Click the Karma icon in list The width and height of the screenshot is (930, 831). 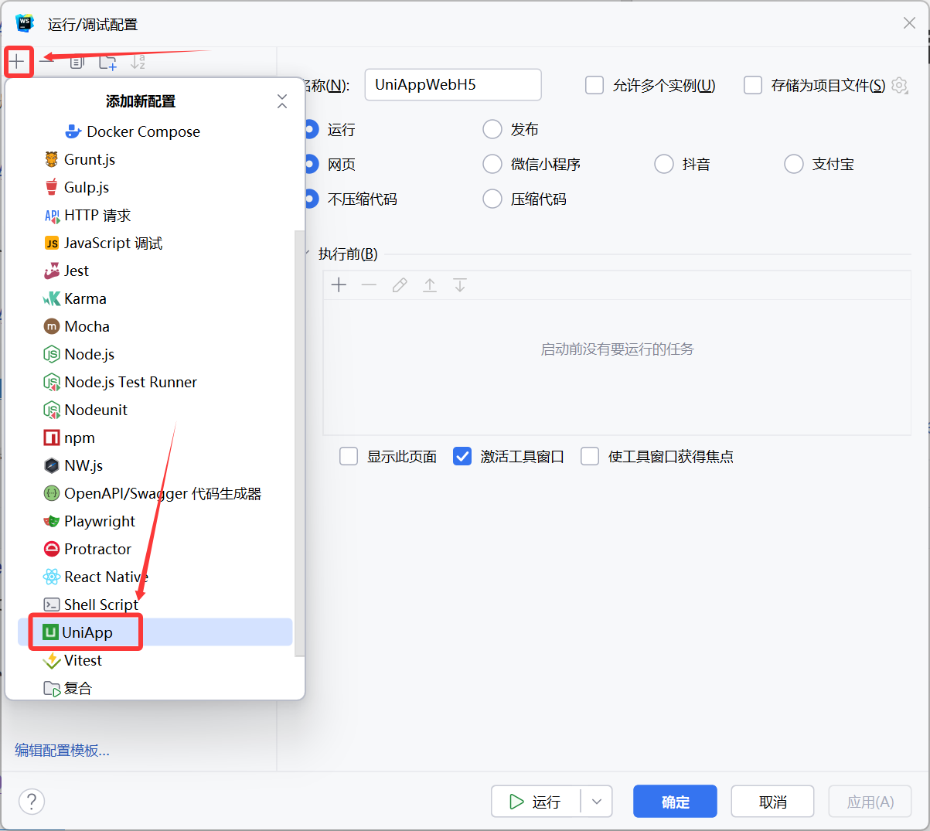52,298
